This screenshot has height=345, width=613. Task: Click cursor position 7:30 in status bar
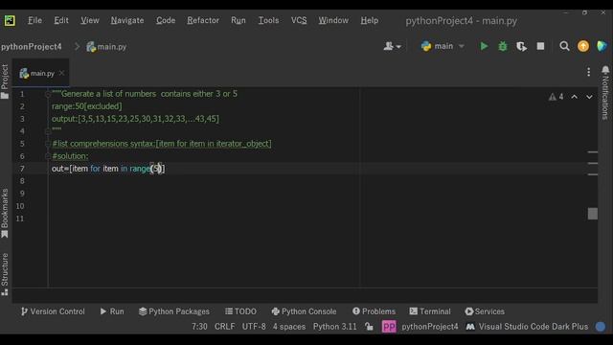[x=199, y=327]
